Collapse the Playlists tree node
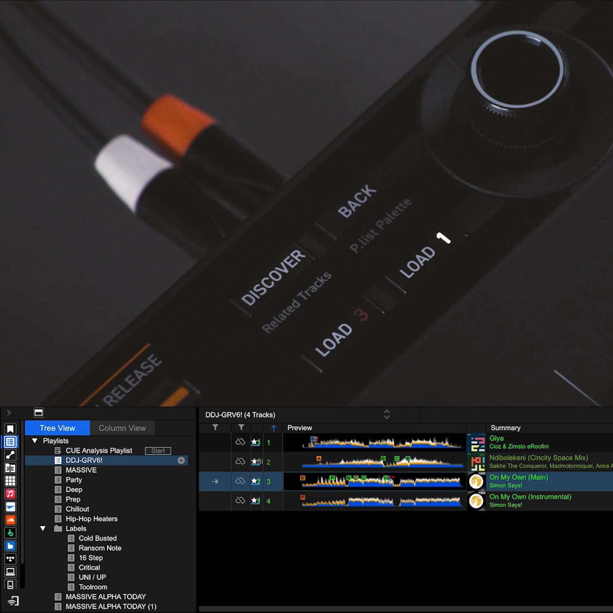The image size is (613, 613). pyautogui.click(x=35, y=441)
